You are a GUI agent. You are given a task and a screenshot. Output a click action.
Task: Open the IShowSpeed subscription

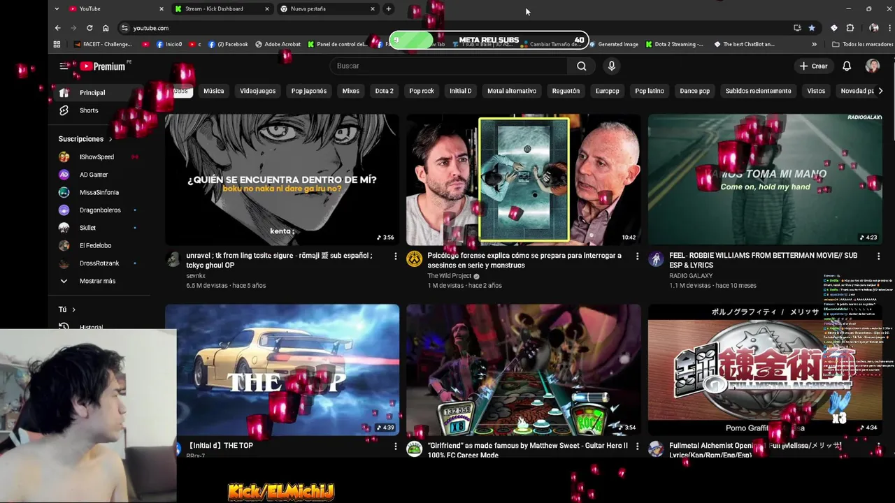click(98, 156)
